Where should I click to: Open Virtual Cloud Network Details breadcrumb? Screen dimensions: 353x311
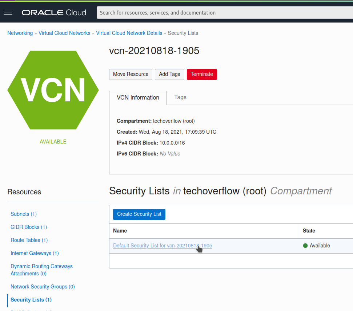coord(129,33)
